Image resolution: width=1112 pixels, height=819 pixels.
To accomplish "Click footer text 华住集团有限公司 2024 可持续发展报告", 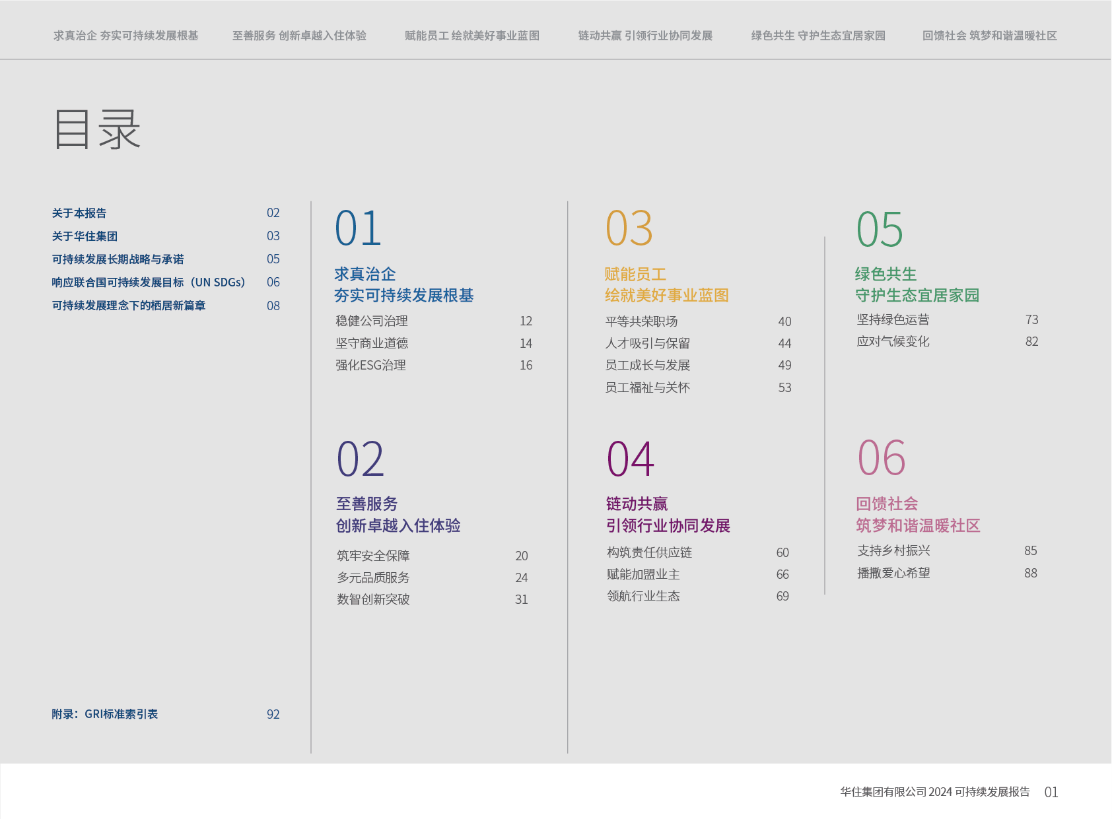I will tap(935, 792).
